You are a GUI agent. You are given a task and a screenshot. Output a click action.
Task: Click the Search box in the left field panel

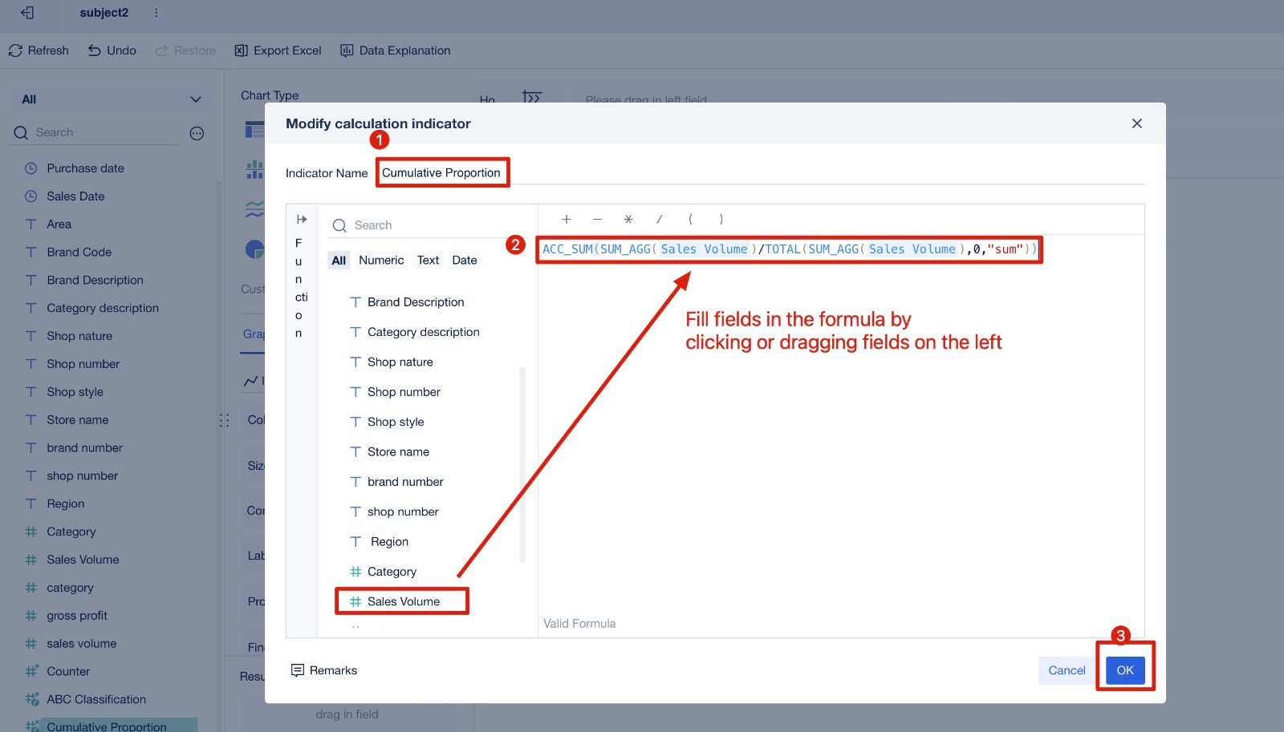click(x=96, y=132)
